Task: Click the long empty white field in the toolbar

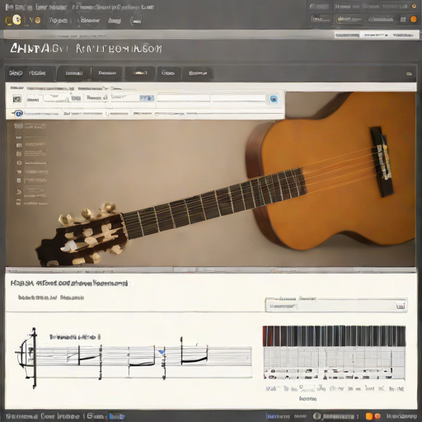Action: click(x=211, y=98)
